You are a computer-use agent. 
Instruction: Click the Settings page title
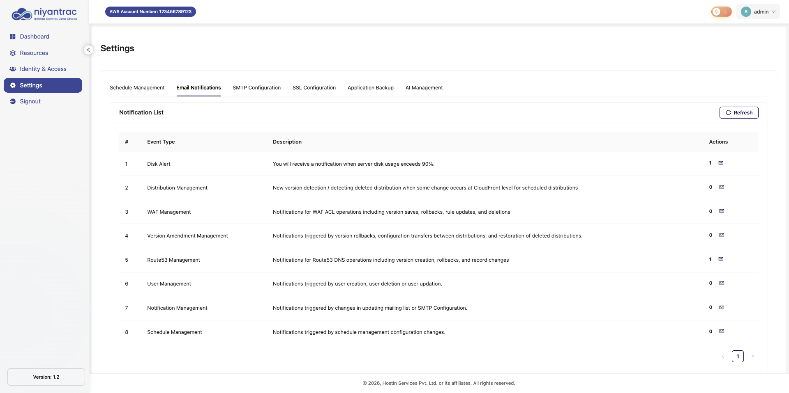[x=117, y=48]
